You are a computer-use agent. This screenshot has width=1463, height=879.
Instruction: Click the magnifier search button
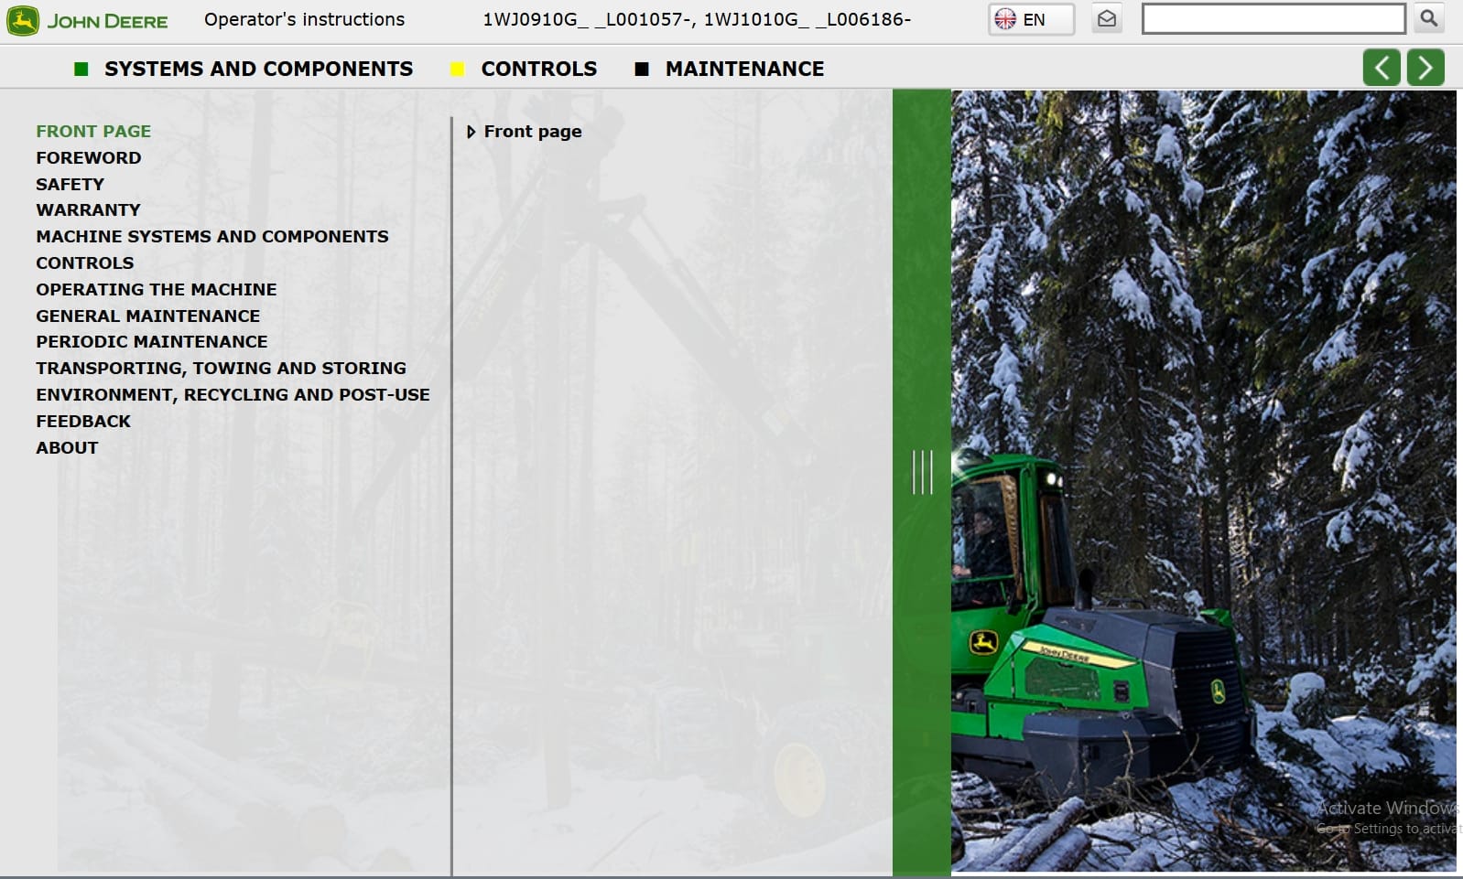pos(1428,18)
